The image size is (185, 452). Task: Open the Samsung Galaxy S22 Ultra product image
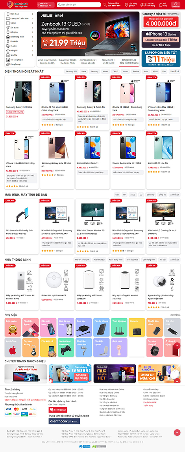21,90
